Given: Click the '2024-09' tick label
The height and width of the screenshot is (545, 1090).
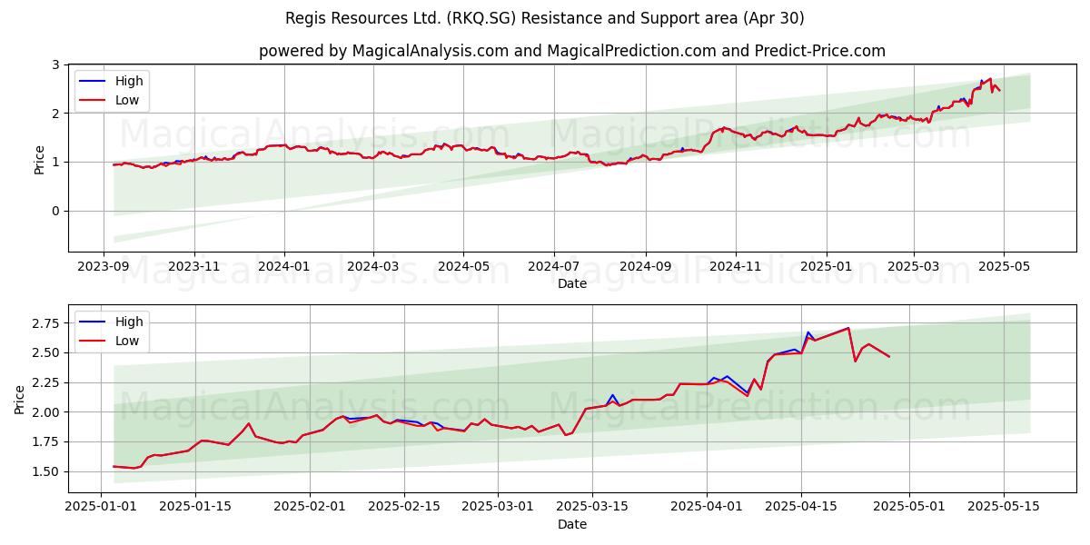Looking at the screenshot, I should click(646, 266).
